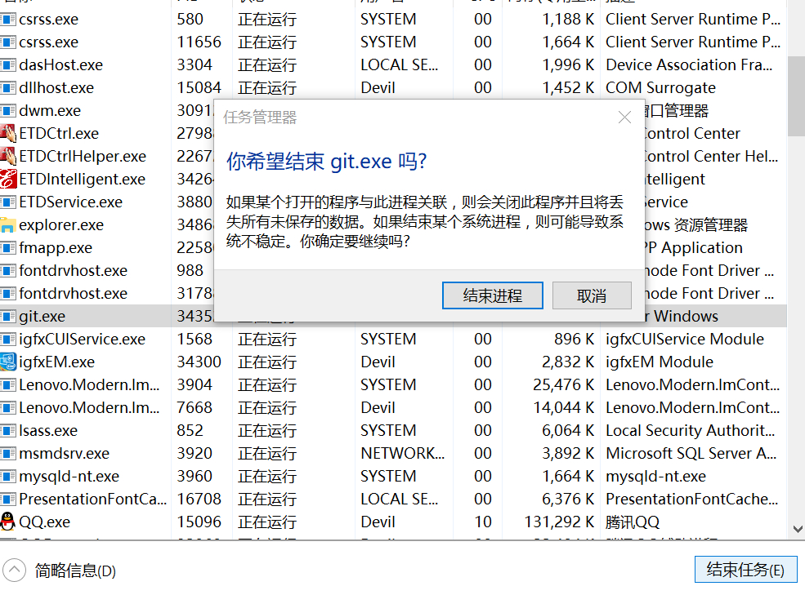Viewport: 805px width, 595px height.
Task: Click the mysqld-nt.exe process icon
Action: tap(8, 477)
